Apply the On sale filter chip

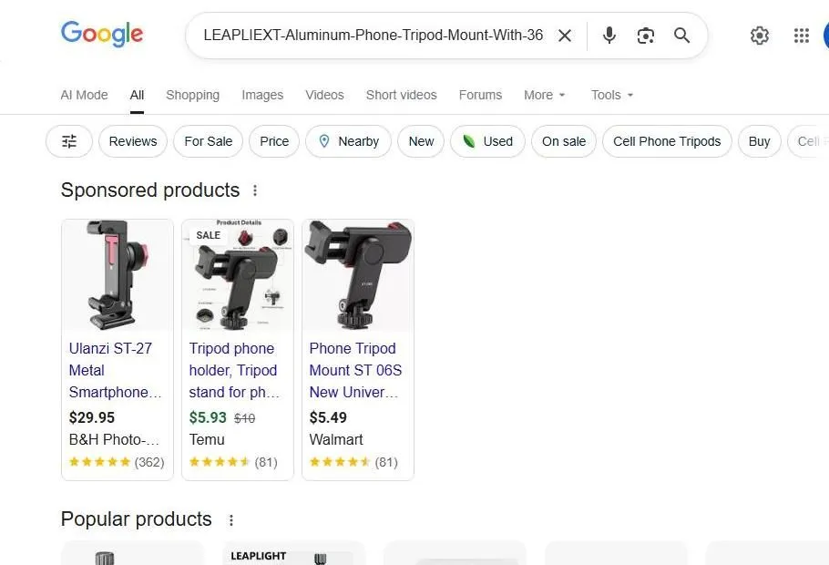[563, 141]
